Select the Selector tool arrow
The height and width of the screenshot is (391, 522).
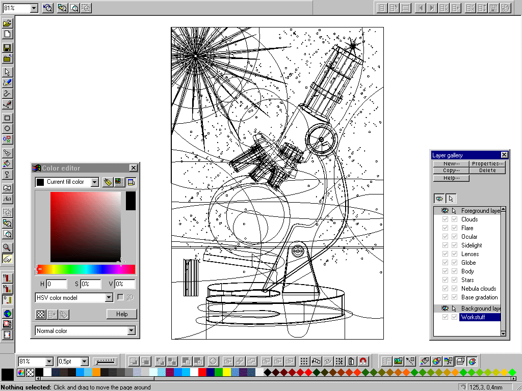7,72
